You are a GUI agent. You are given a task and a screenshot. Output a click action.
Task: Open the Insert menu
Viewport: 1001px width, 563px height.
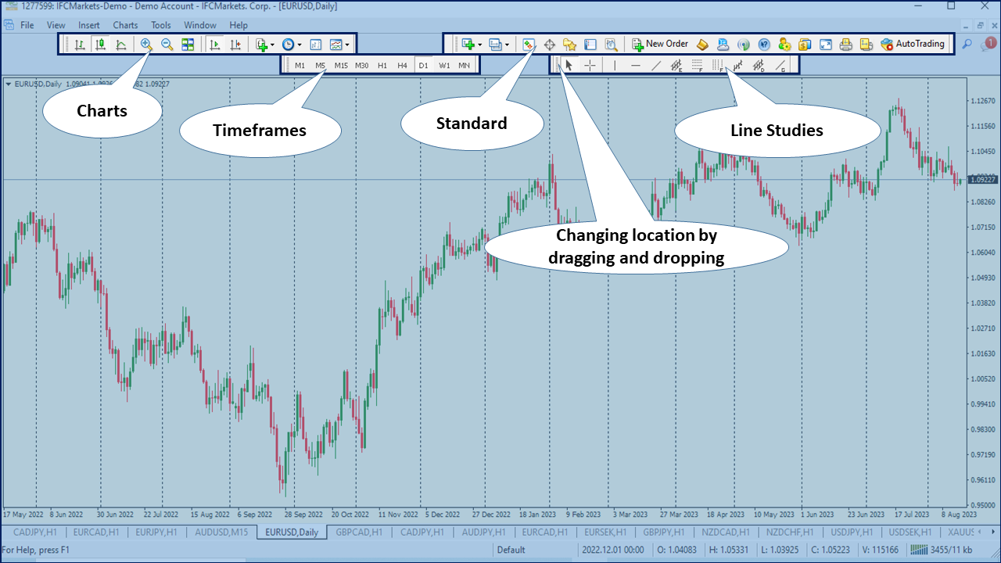(88, 25)
